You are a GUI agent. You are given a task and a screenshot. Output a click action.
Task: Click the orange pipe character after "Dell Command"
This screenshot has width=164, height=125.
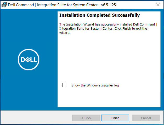point(156,24)
